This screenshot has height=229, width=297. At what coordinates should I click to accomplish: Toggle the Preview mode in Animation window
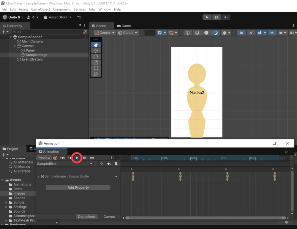44,158
